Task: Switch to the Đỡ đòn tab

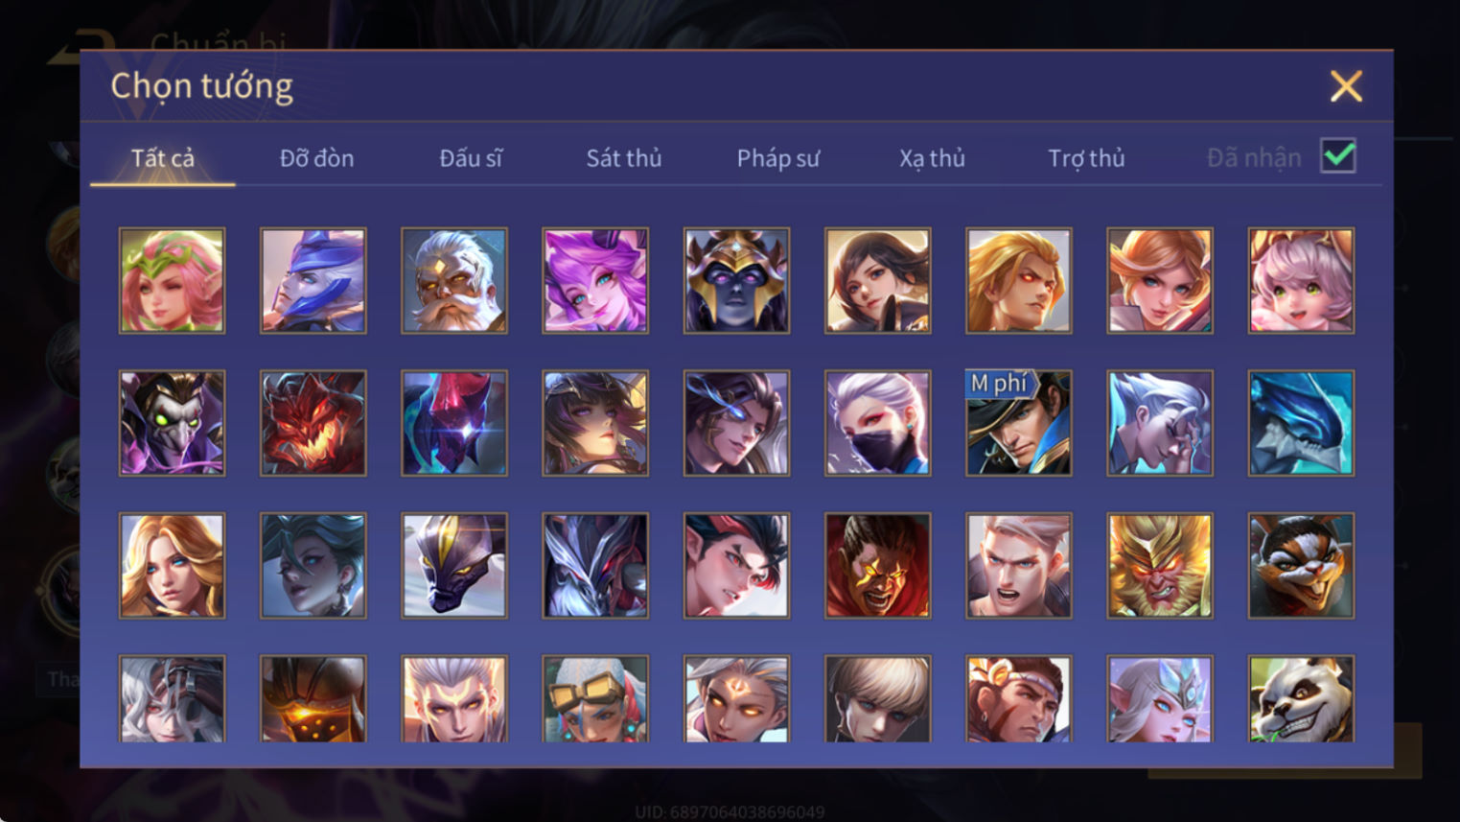Action: (316, 157)
